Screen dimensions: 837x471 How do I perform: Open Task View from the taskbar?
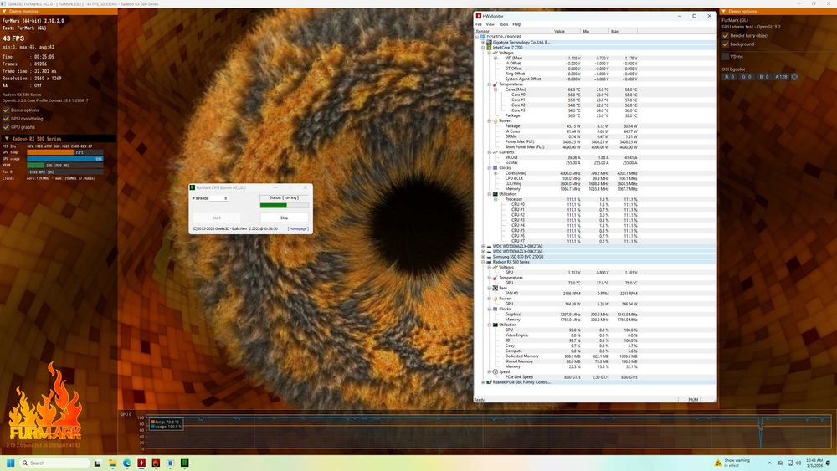pos(98,463)
